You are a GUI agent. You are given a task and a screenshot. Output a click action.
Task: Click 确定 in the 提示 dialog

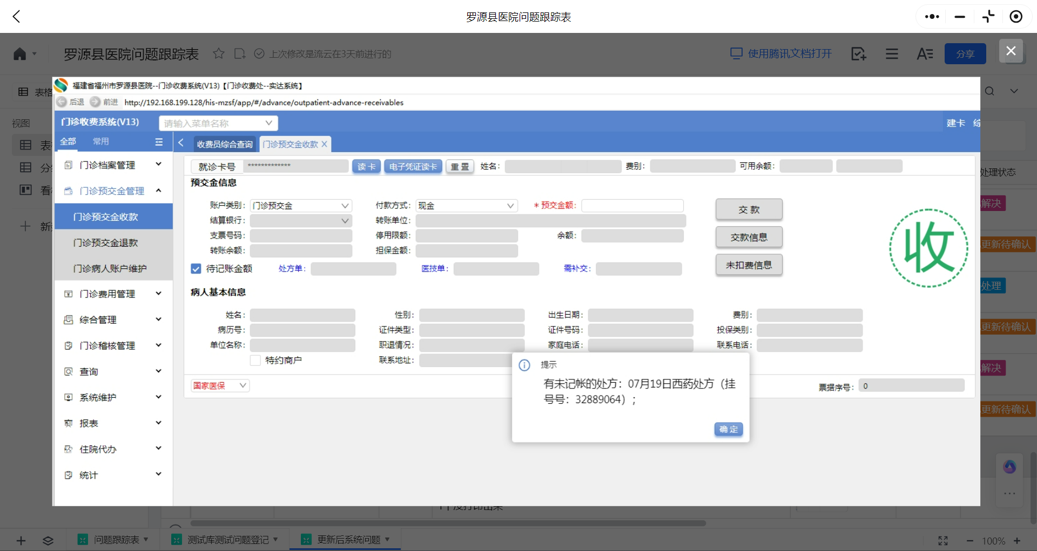(x=729, y=429)
